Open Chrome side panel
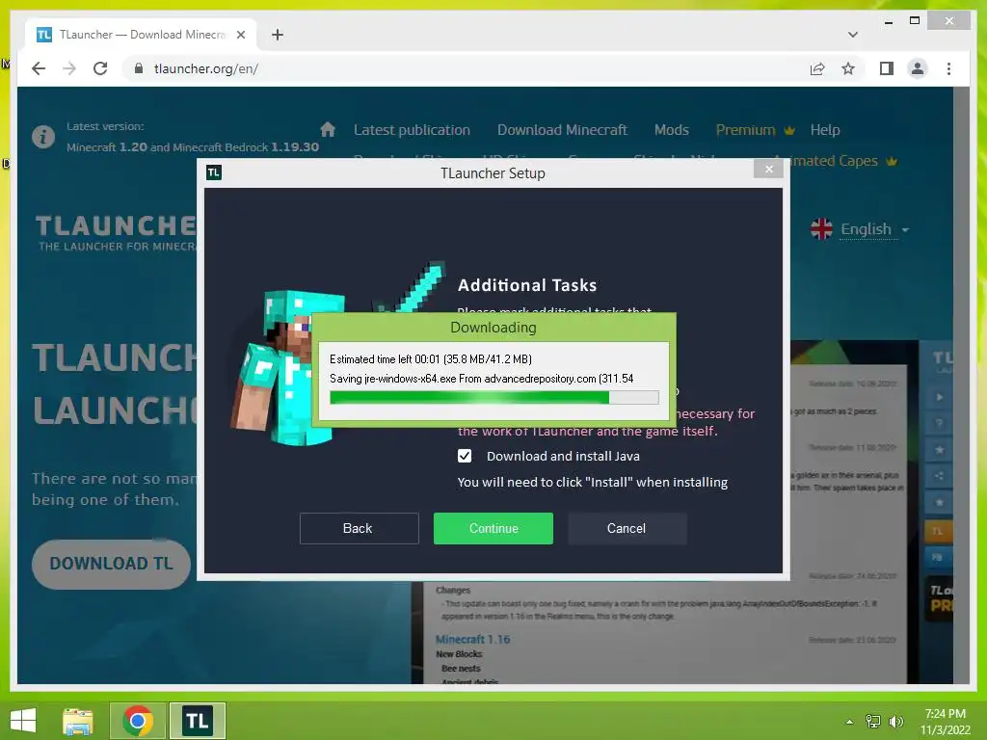This screenshot has width=987, height=740. [887, 68]
